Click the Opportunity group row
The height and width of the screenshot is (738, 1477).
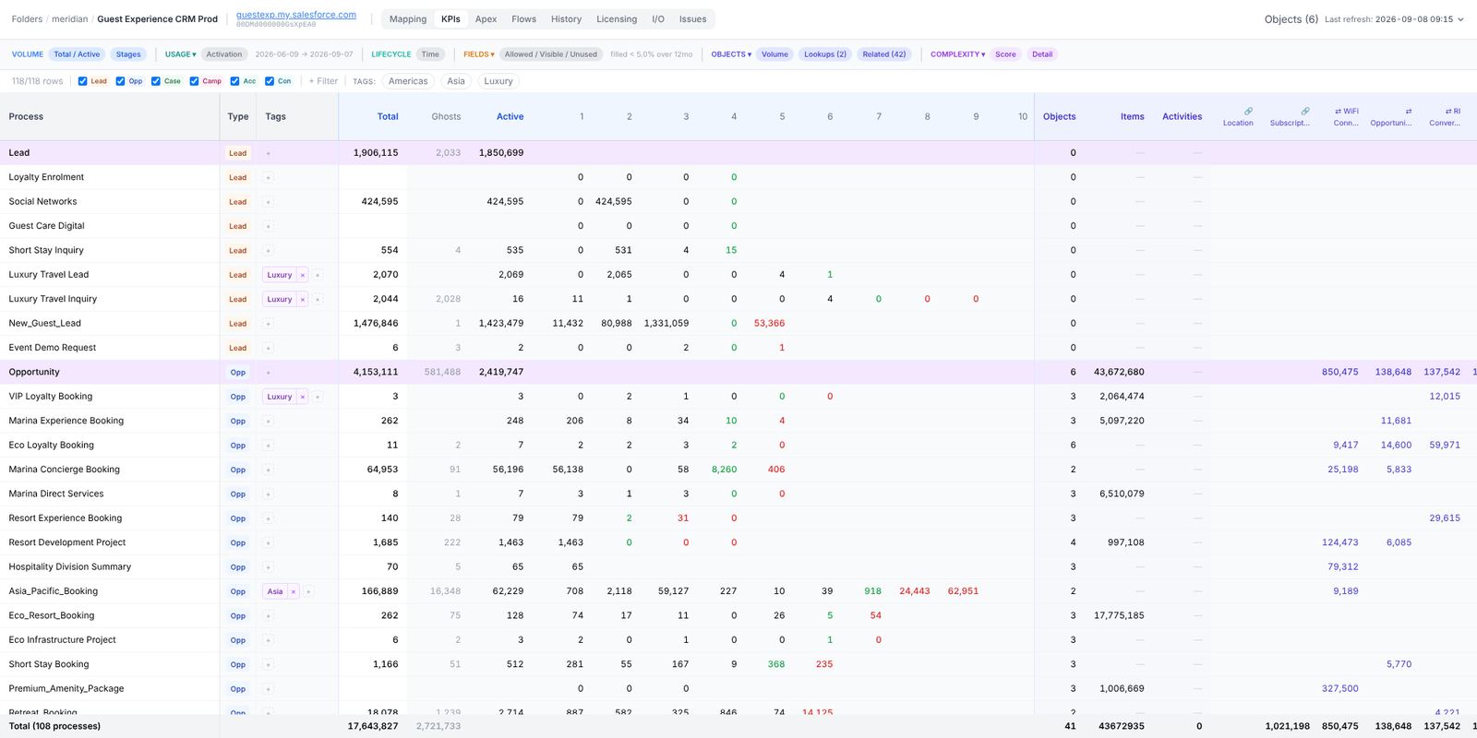coord(738,372)
